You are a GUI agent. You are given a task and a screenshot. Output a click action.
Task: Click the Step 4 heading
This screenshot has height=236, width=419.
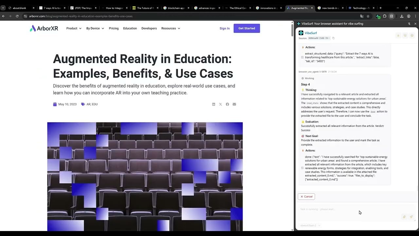[x=305, y=85]
